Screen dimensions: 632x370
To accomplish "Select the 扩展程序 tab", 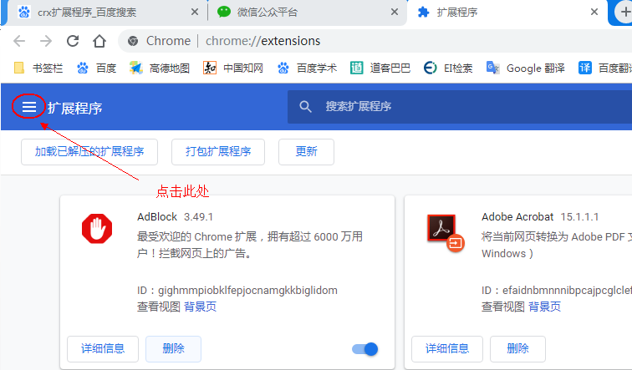I will (507, 13).
